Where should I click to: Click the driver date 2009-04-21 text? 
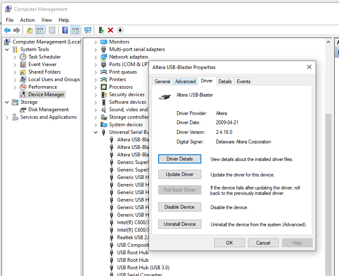click(x=227, y=123)
